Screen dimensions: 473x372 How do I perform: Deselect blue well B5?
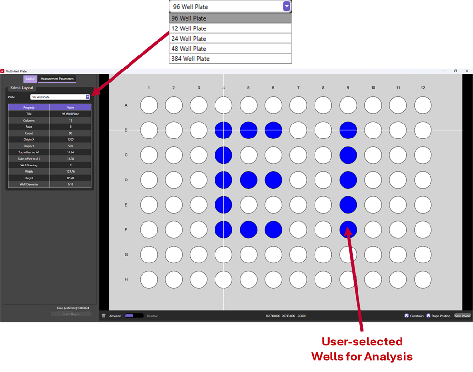click(248, 130)
